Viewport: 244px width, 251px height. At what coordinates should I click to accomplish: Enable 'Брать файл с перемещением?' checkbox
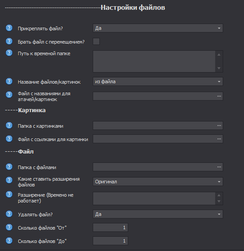[x=96, y=41]
